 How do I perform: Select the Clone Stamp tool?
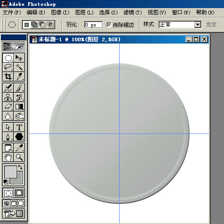click(8, 97)
